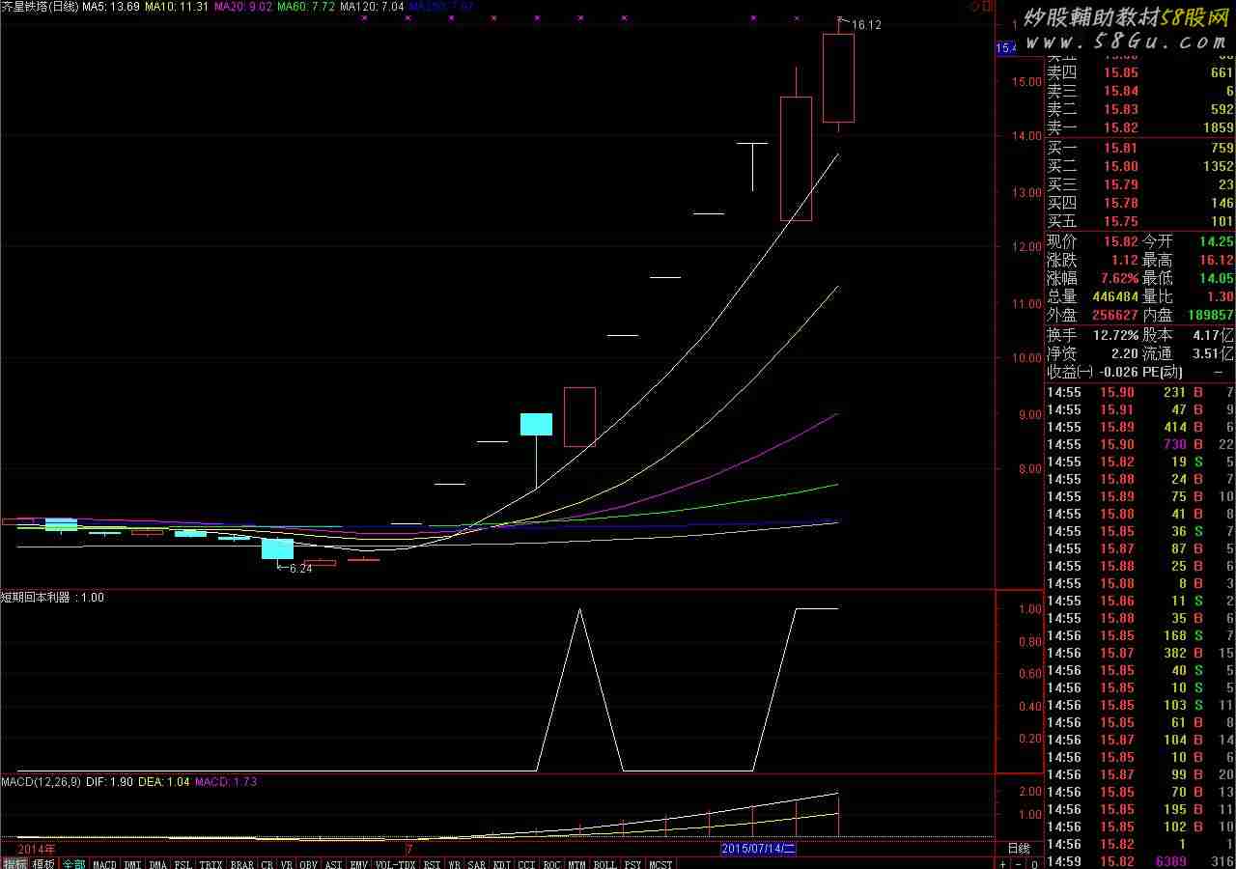The image size is (1236, 869).
Task: Click the reset zoom 0 button
Action: (x=1033, y=863)
